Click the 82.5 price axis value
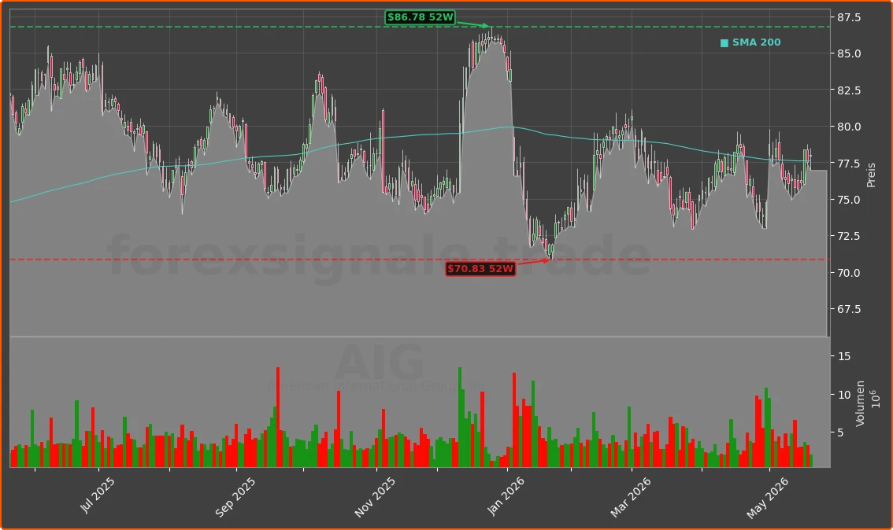 click(x=849, y=90)
